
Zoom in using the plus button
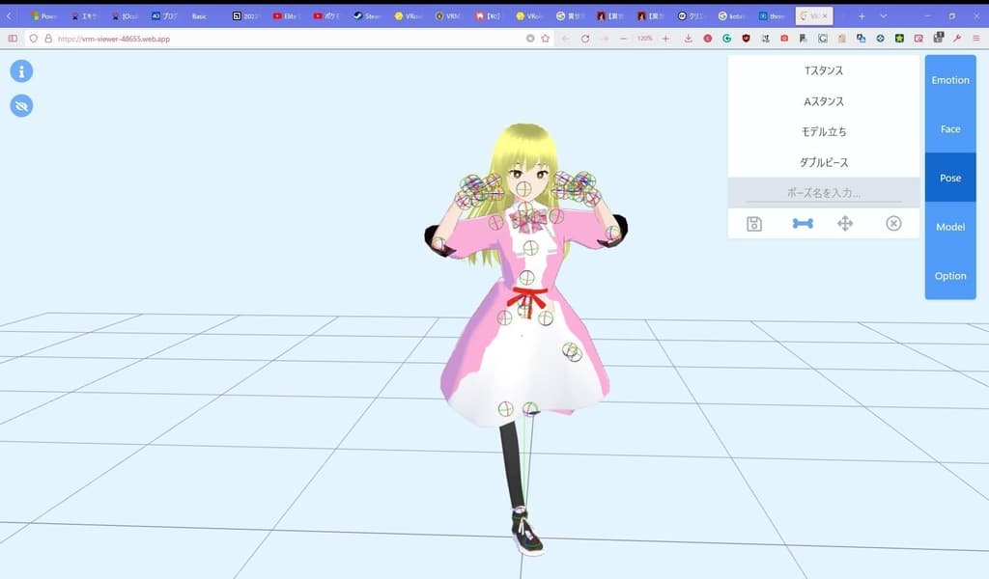click(665, 39)
